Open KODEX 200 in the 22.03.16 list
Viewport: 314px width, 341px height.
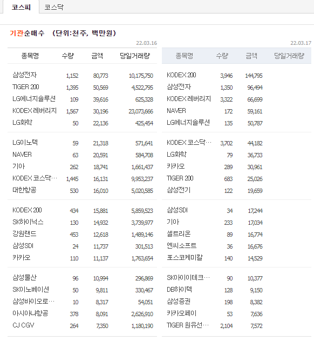27,210
